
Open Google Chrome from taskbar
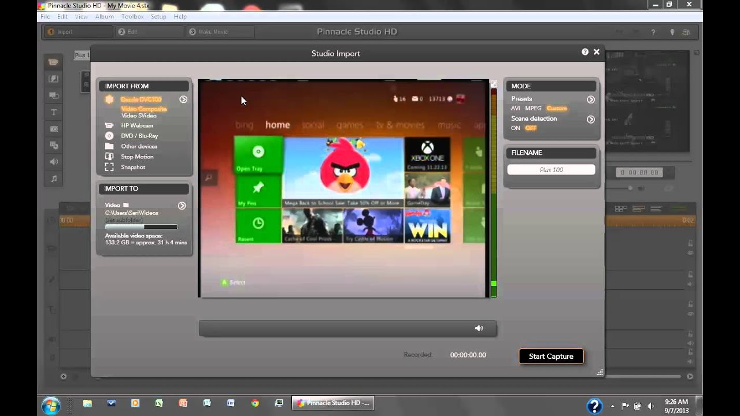[255, 403]
